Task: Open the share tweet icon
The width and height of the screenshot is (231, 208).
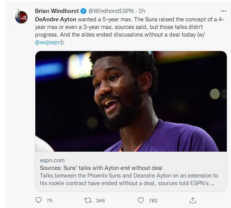Action: tap(193, 200)
